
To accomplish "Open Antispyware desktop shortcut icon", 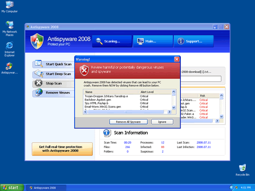I will (x=9, y=67).
